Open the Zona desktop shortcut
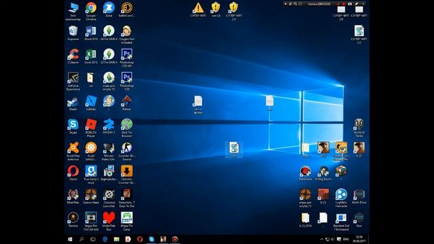 point(108,10)
